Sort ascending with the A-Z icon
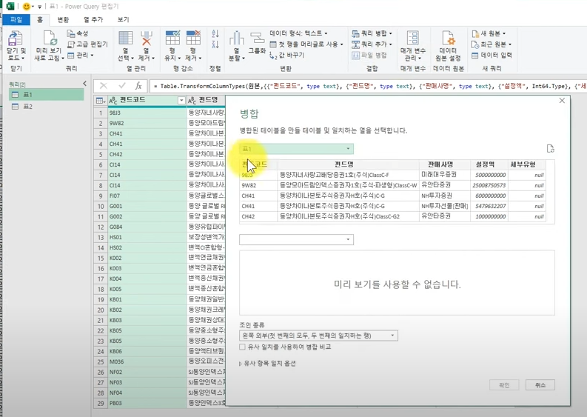587x417 pixels. [215, 34]
